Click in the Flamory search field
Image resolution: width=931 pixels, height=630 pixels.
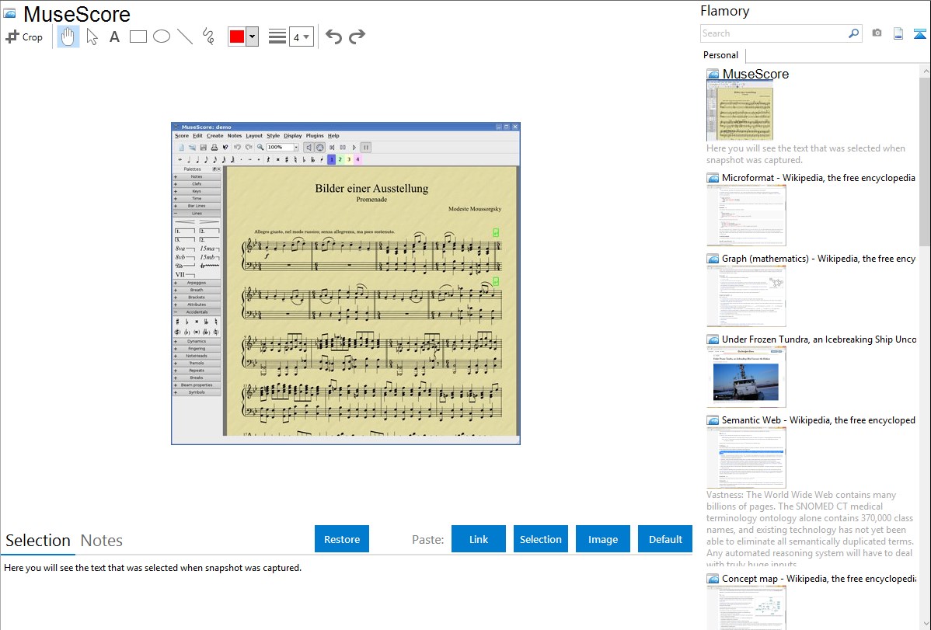(773, 33)
